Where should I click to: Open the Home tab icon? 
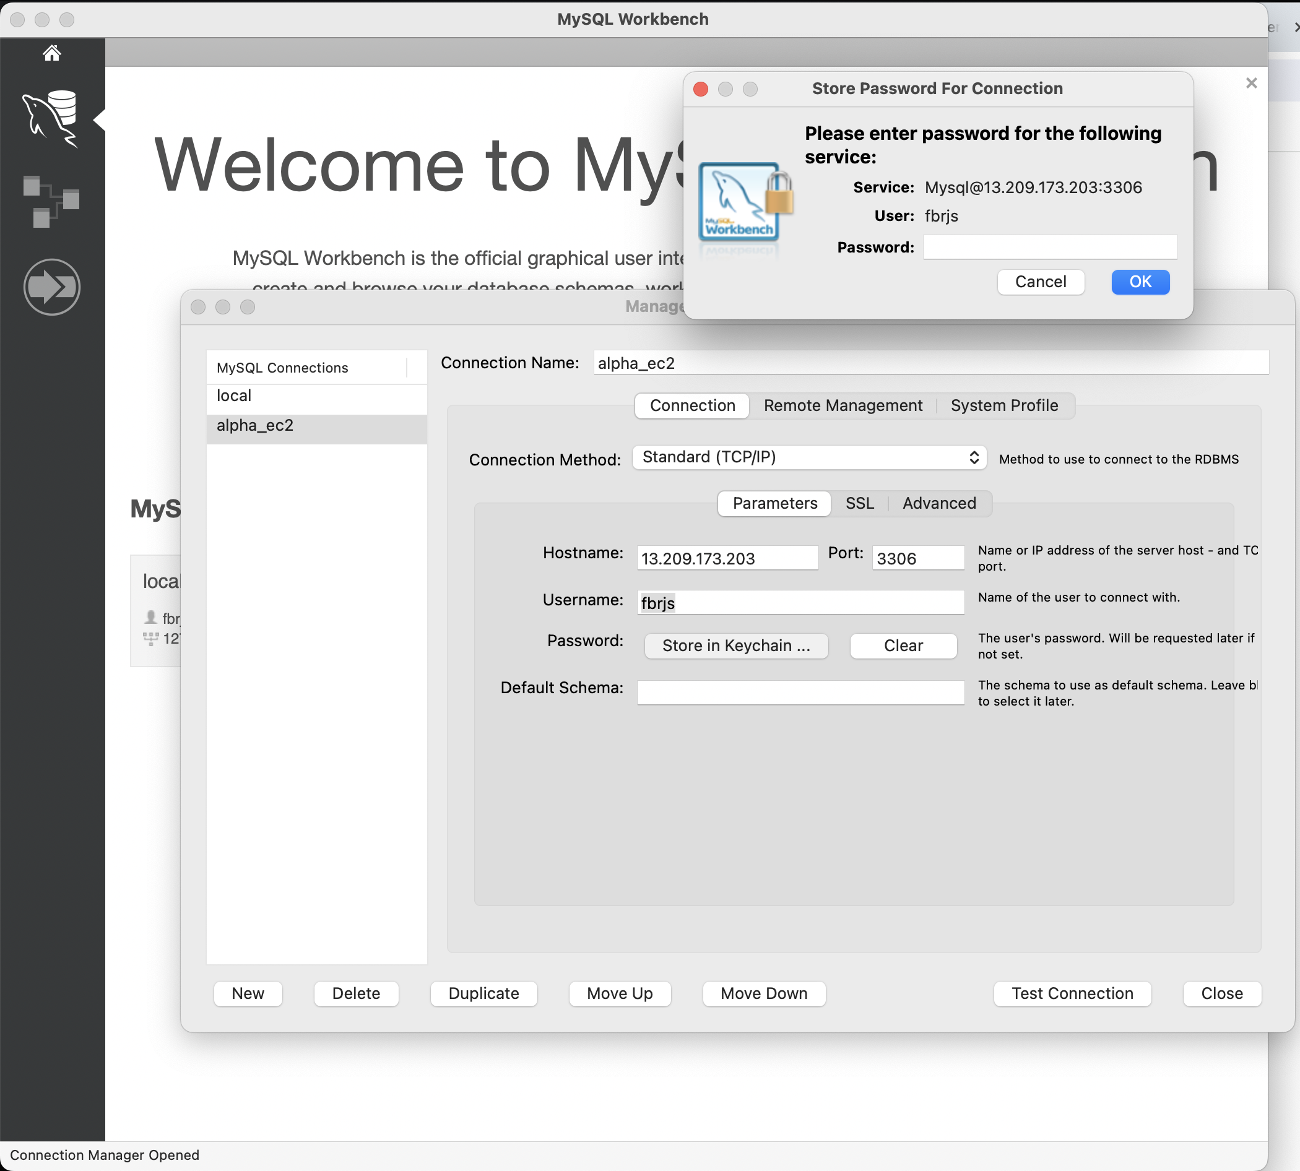click(x=52, y=53)
